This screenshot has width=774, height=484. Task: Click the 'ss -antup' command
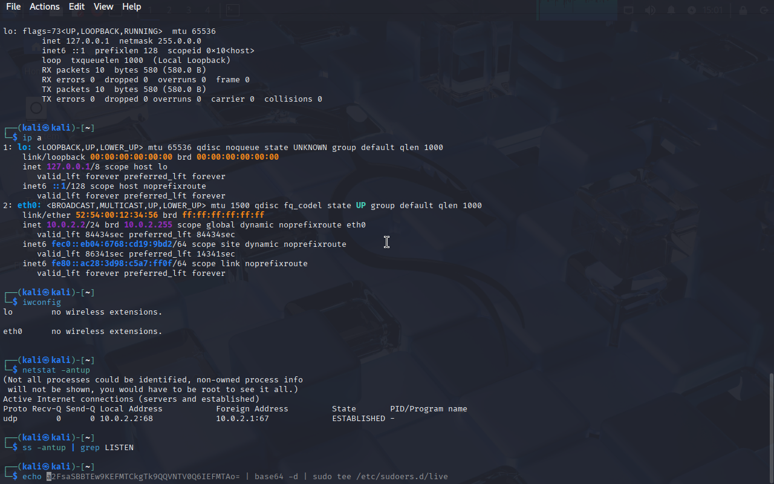coord(44,448)
